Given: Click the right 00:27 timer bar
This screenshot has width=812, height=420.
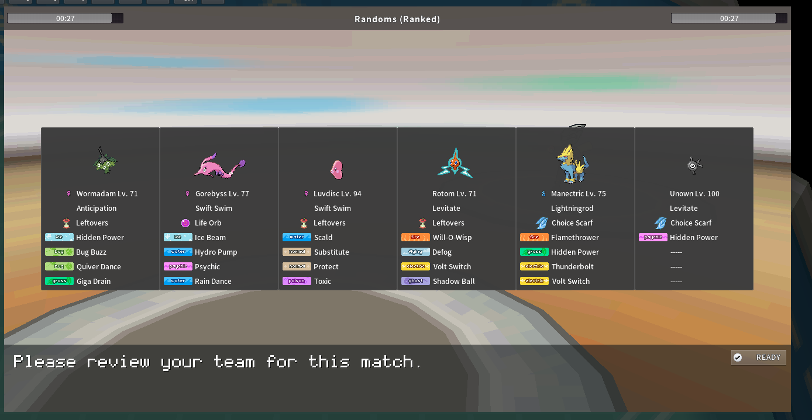Looking at the screenshot, I should point(729,18).
